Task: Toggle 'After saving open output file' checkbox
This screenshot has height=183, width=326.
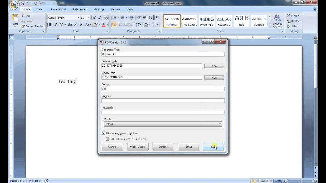Action: coord(103,133)
